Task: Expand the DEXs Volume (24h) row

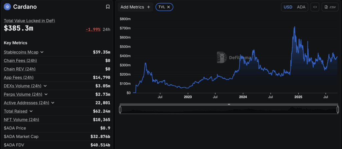Action: (x=45, y=86)
